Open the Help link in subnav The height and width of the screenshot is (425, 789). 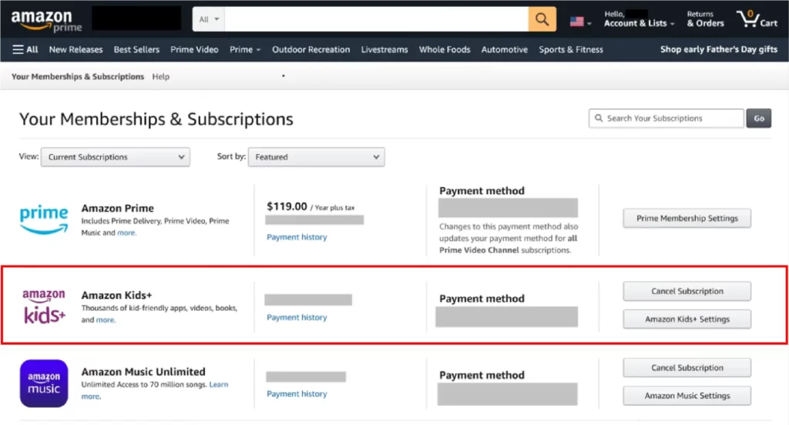[x=160, y=76]
